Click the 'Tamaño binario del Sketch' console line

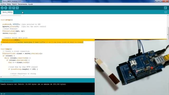point(33,84)
